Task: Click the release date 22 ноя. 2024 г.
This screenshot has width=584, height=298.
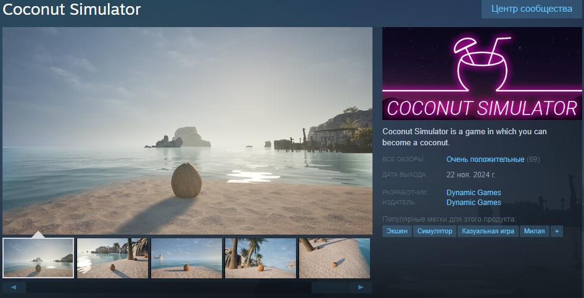Action: click(x=471, y=175)
